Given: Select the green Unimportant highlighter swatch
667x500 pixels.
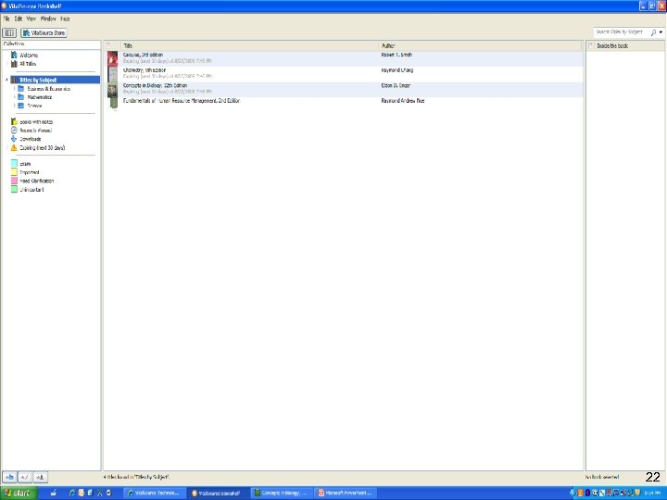Looking at the screenshot, I should click(x=14, y=189).
